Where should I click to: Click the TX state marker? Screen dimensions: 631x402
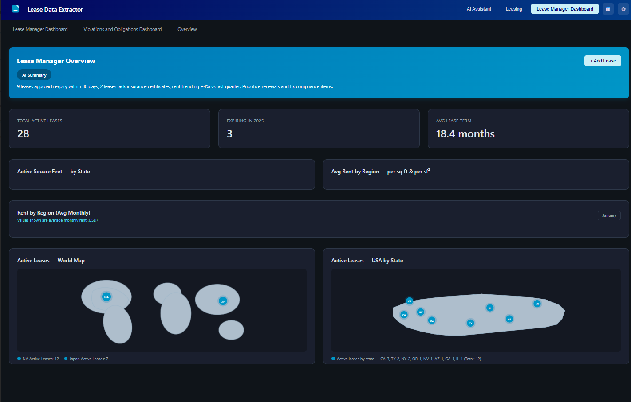point(470,323)
